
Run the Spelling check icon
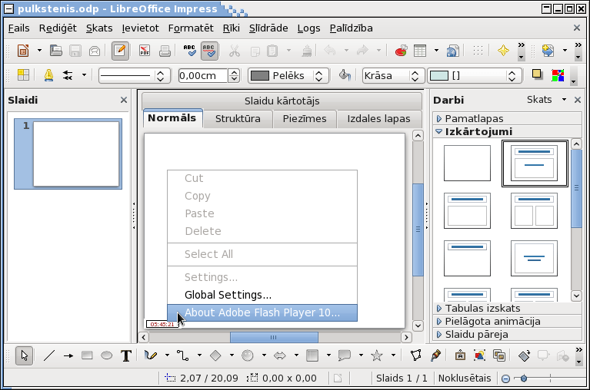click(189, 51)
